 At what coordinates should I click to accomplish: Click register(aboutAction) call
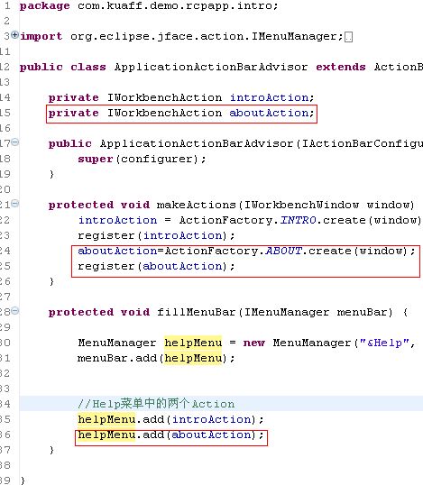(156, 266)
